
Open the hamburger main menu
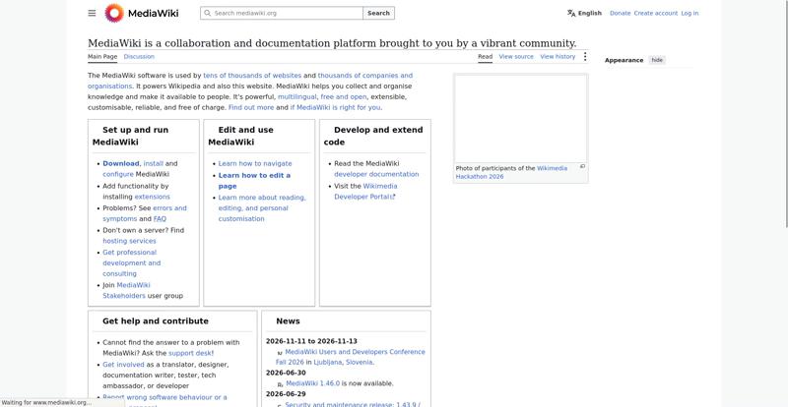click(x=92, y=13)
